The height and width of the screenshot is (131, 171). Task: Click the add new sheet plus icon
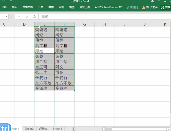click(x=74, y=129)
